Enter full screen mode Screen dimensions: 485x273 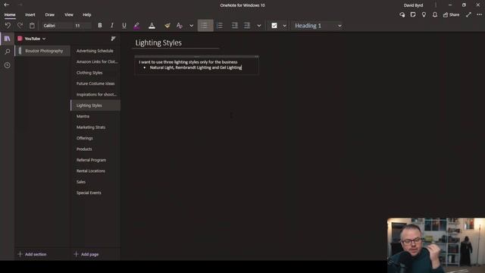[468, 14]
